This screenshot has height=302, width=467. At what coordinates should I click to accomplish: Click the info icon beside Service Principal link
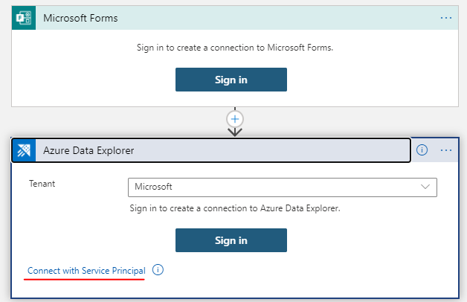pyautogui.click(x=158, y=270)
